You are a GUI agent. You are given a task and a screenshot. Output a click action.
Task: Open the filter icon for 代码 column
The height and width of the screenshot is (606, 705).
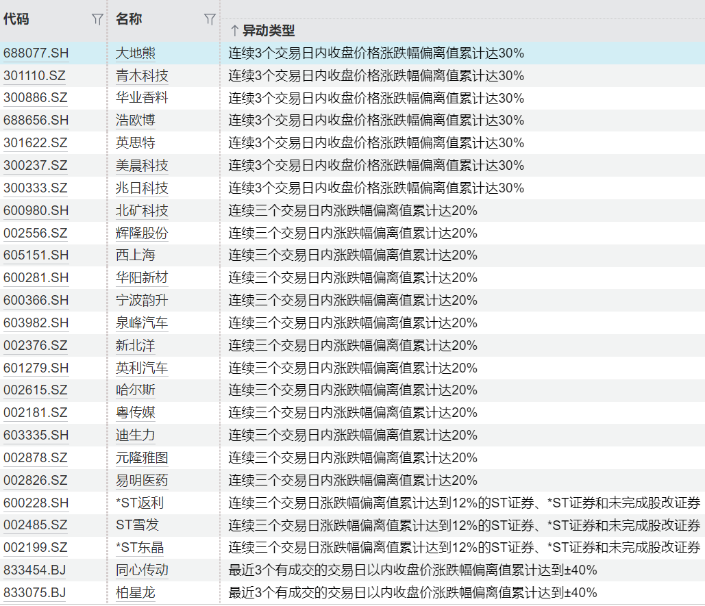(97, 19)
